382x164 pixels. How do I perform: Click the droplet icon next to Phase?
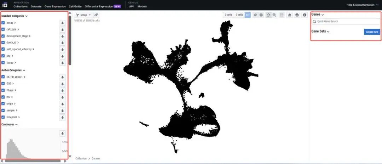click(62, 90)
